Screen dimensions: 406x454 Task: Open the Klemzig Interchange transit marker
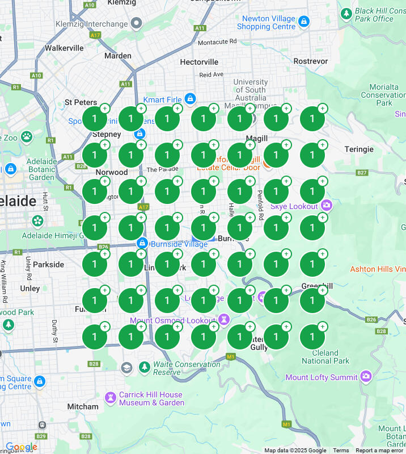click(x=136, y=23)
